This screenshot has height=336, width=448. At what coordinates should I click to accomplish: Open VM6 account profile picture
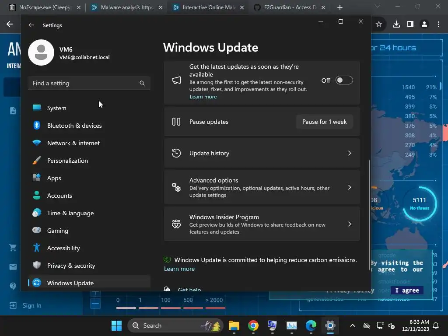pyautogui.click(x=41, y=52)
